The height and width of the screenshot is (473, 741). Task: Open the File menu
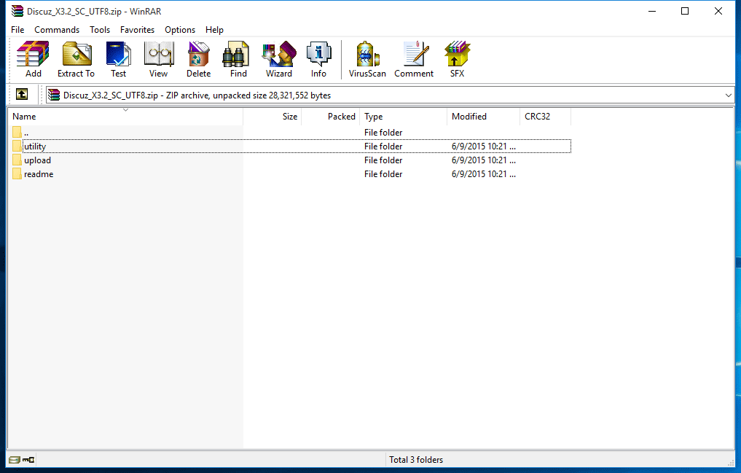[17, 29]
